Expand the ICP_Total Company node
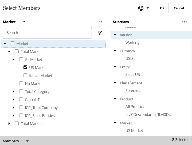The height and width of the screenshot is (145, 192). pos(14,108)
